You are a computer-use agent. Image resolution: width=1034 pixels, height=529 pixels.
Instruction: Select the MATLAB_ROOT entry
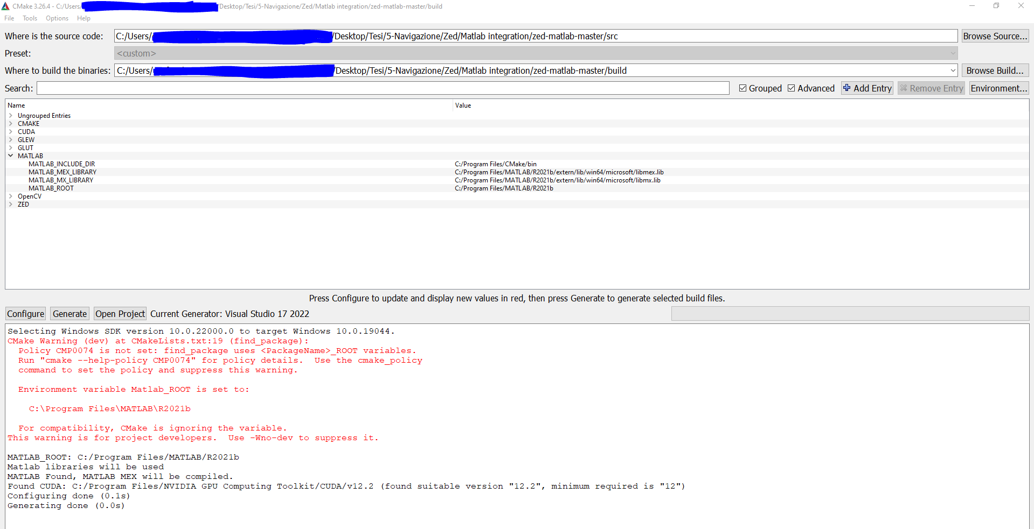pyautogui.click(x=51, y=188)
